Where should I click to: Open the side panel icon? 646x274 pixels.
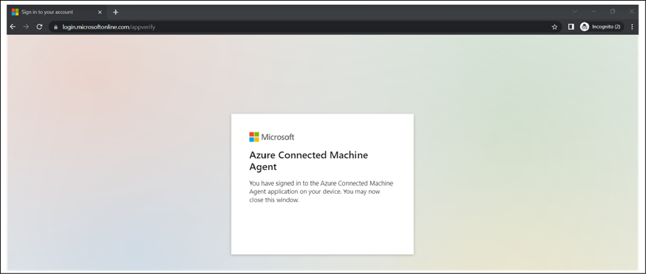[571, 26]
